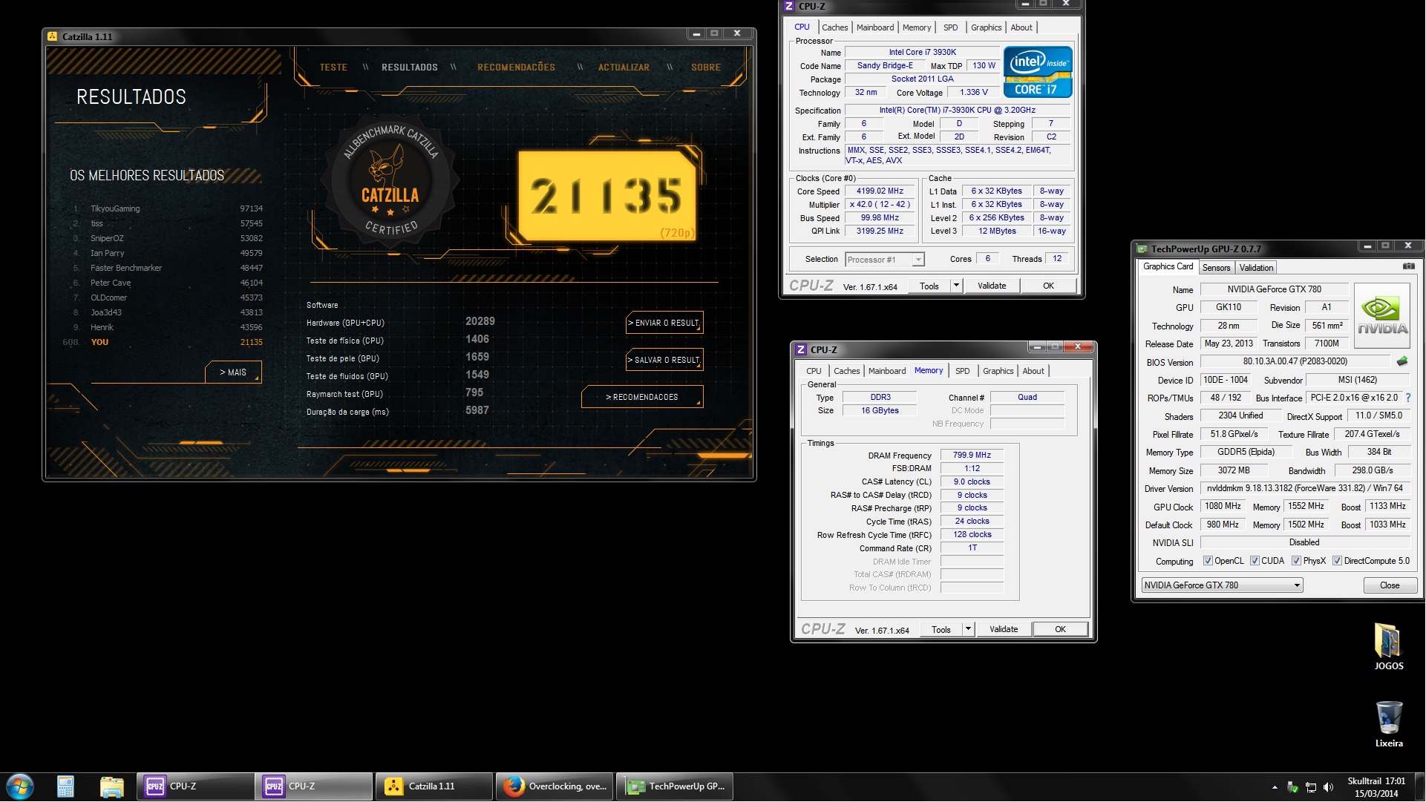
Task: Toggle the CUDA checkbox in GPU-Z
Action: [1255, 561]
